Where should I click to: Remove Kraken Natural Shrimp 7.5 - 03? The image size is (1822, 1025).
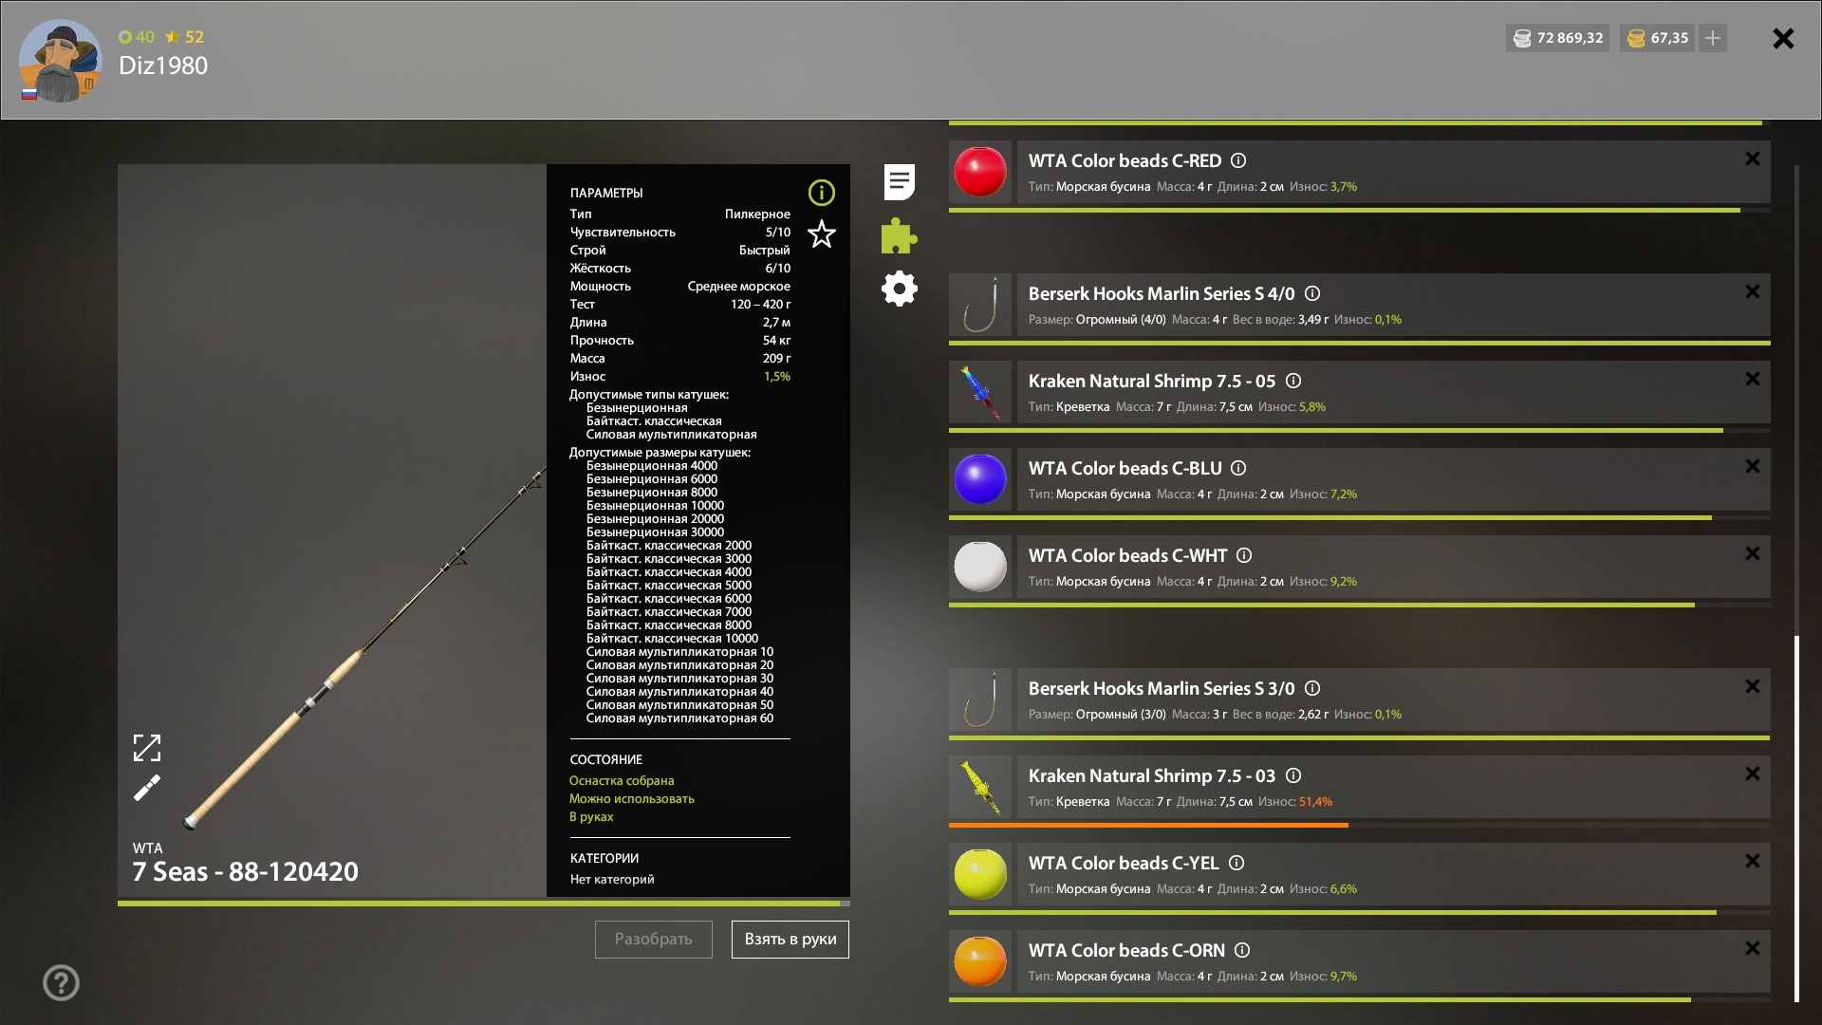[x=1753, y=773]
